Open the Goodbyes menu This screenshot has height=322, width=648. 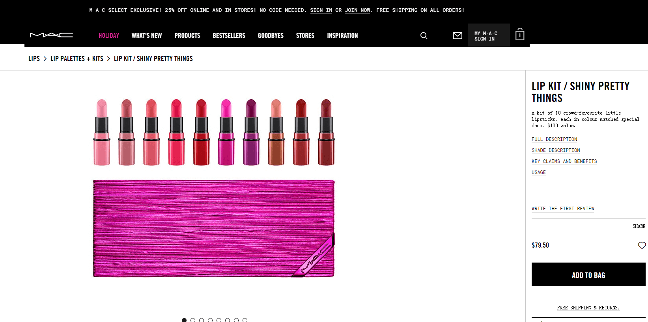[x=271, y=35]
